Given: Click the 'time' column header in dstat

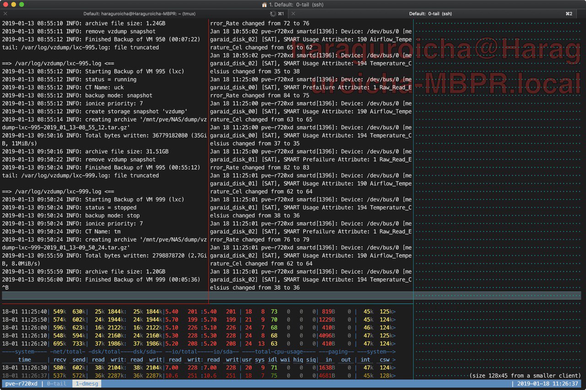Looking at the screenshot, I should pyautogui.click(x=25, y=360).
